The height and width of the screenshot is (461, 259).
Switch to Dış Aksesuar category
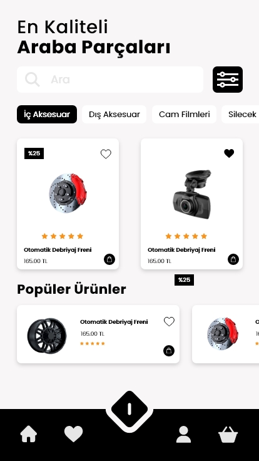tap(114, 115)
